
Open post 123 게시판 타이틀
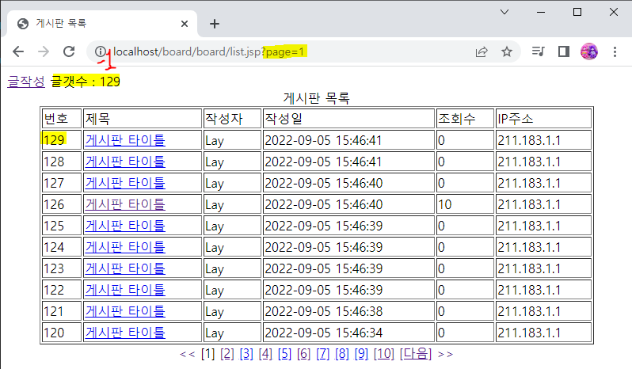[125, 268]
